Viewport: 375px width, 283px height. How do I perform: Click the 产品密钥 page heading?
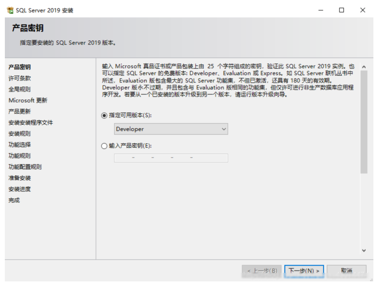pyautogui.click(x=28, y=28)
